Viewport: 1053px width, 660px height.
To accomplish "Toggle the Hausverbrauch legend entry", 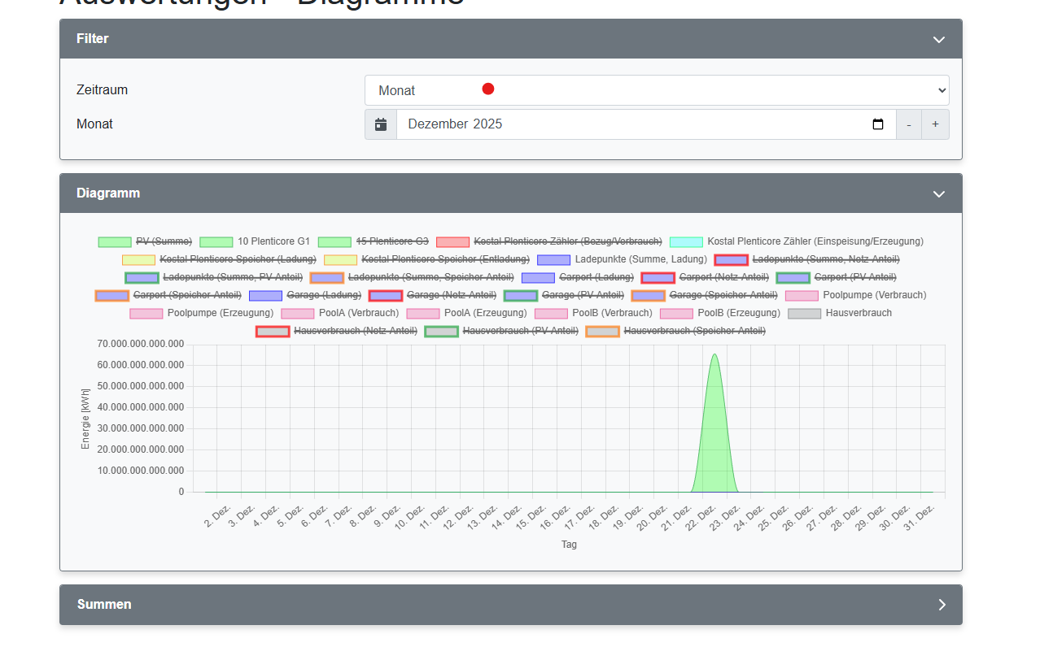I will coord(858,313).
